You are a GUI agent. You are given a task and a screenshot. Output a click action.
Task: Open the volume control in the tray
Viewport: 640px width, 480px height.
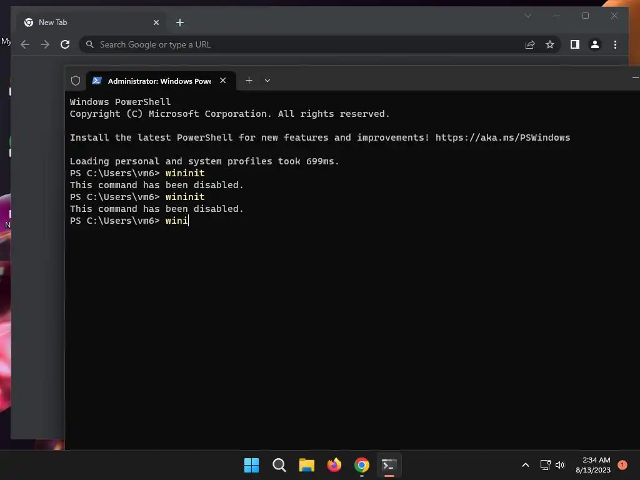click(x=560, y=465)
